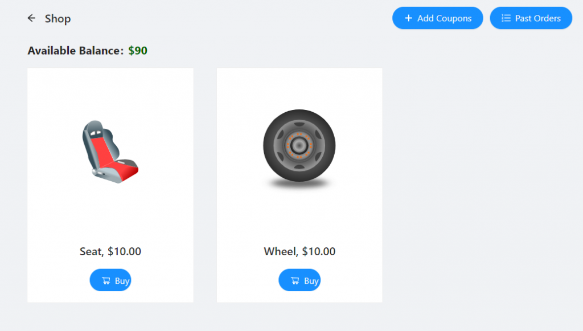The height and width of the screenshot is (331, 583).
Task: Click the "Seat, $10.00" product label
Action: (x=110, y=251)
